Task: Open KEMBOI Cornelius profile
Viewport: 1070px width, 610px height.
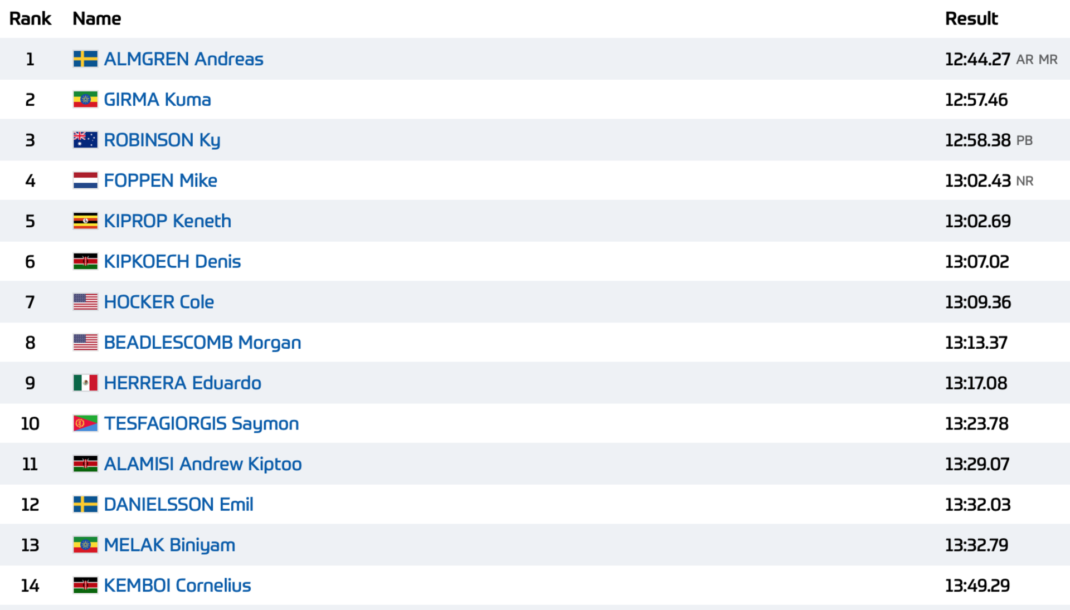Action: 177,585
